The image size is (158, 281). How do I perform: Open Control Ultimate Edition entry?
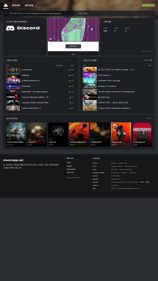(40, 97)
